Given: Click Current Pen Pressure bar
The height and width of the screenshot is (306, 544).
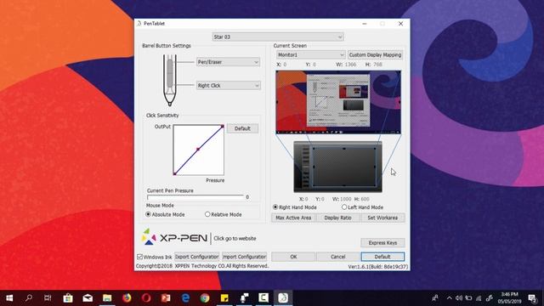Looking at the screenshot, I should pos(195,197).
